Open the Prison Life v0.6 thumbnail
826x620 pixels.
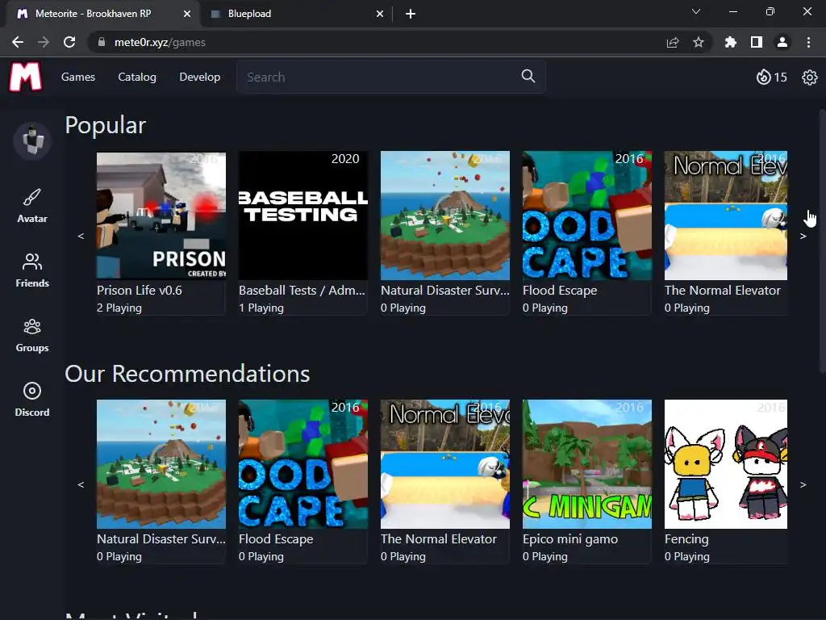pos(161,216)
